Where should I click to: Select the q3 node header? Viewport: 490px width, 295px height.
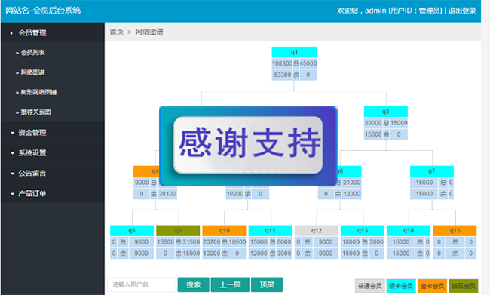pos(386,112)
